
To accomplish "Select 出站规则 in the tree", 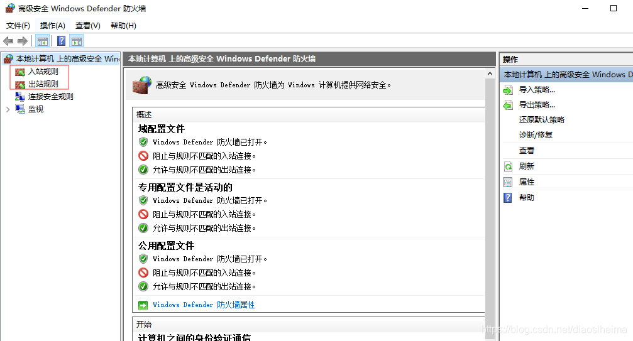I will click(43, 84).
